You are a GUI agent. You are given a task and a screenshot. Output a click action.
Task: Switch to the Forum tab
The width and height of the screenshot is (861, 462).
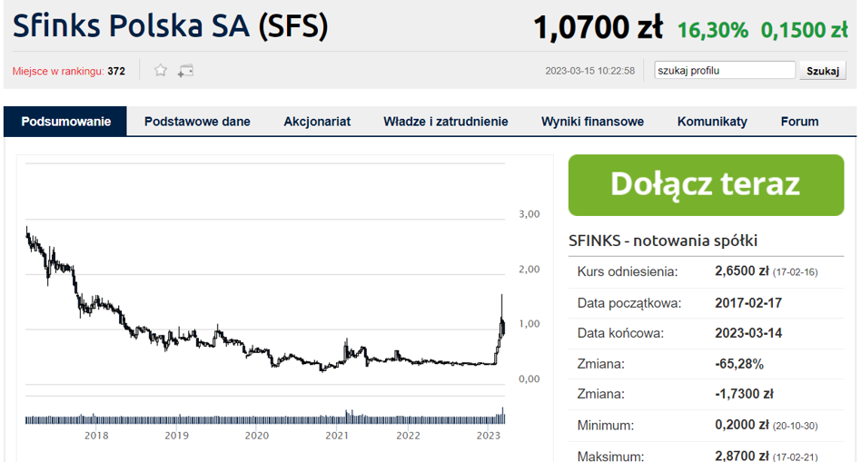[799, 122]
